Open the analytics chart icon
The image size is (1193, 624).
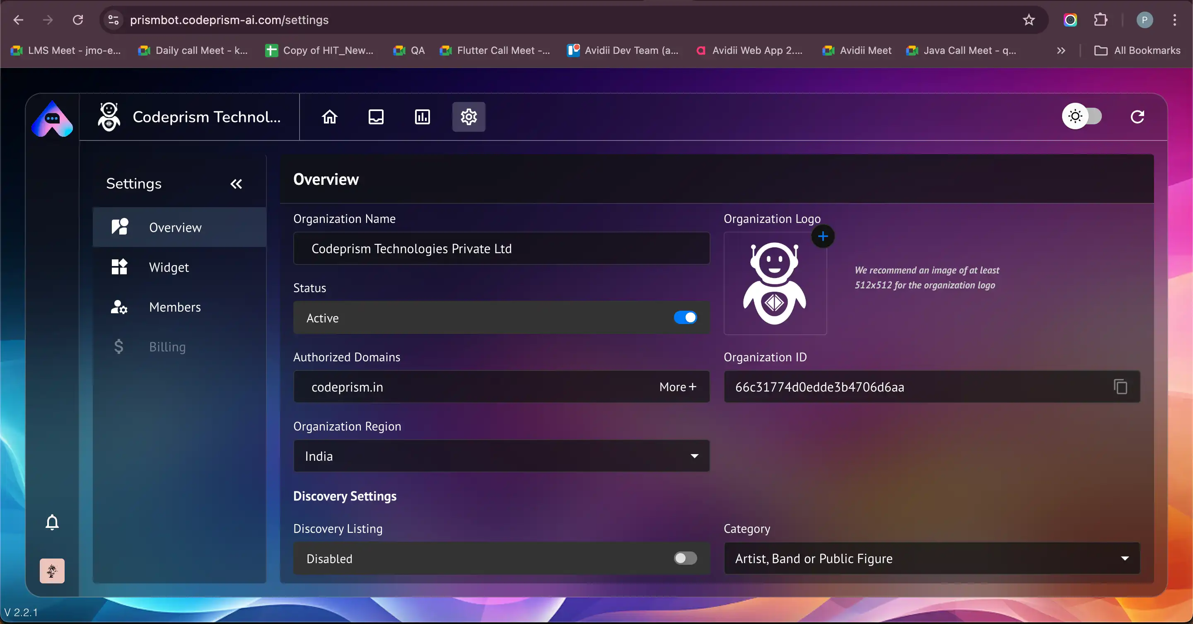[422, 117]
